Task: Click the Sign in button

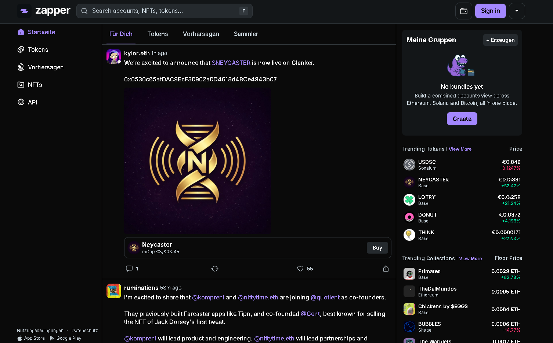Action: tap(490, 11)
